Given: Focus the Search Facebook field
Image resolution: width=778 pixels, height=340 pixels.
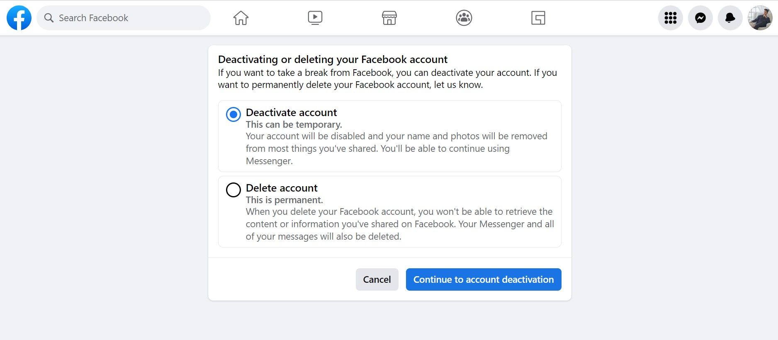Looking at the screenshot, I should click(129, 18).
